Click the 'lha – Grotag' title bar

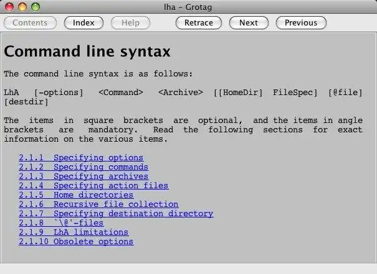(x=188, y=7)
